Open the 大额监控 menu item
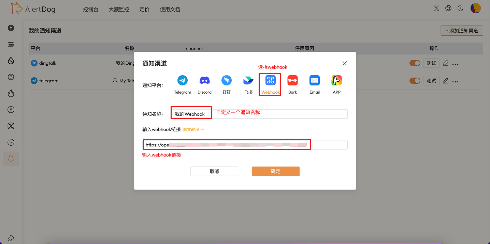This screenshot has width=490, height=244. point(119,9)
